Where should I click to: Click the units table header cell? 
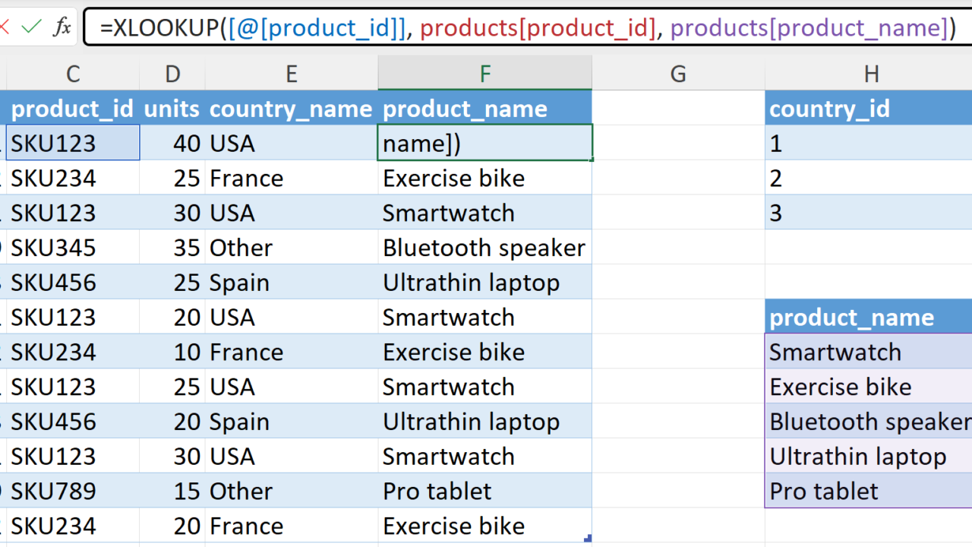click(x=172, y=109)
